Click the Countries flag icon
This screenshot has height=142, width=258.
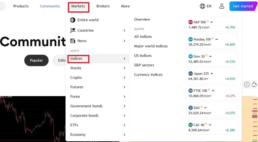[73, 30]
